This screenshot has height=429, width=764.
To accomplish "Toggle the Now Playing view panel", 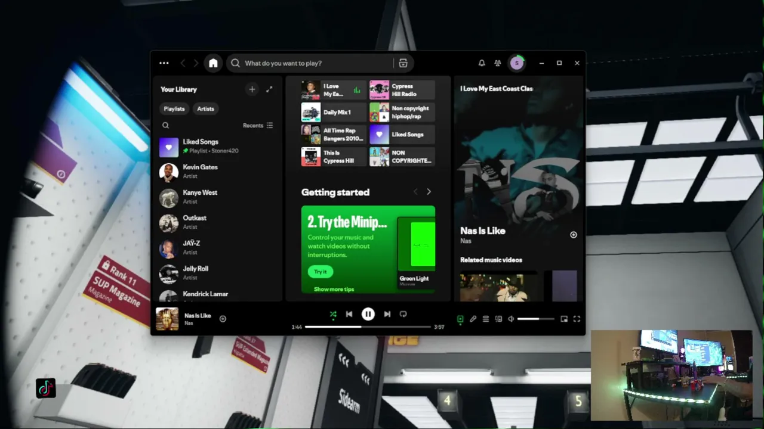I will pos(460,319).
